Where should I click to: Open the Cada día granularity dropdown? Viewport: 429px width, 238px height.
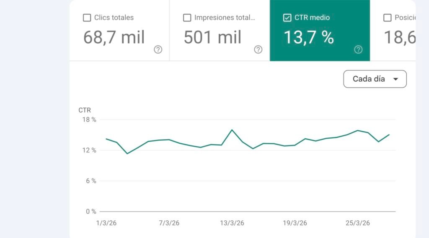[375, 79]
